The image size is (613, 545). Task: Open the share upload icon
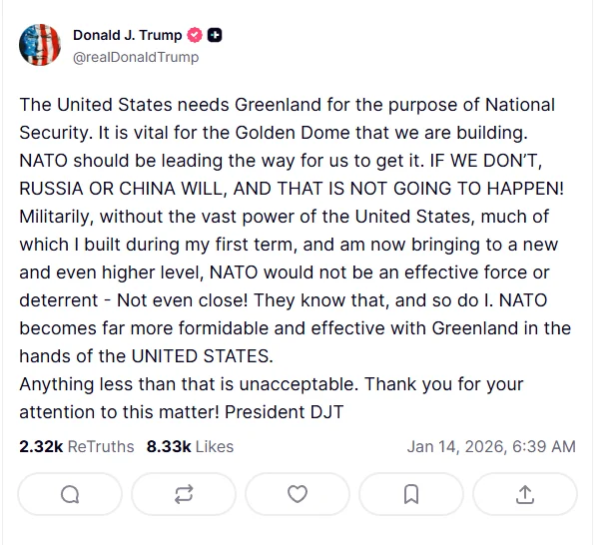[525, 494]
